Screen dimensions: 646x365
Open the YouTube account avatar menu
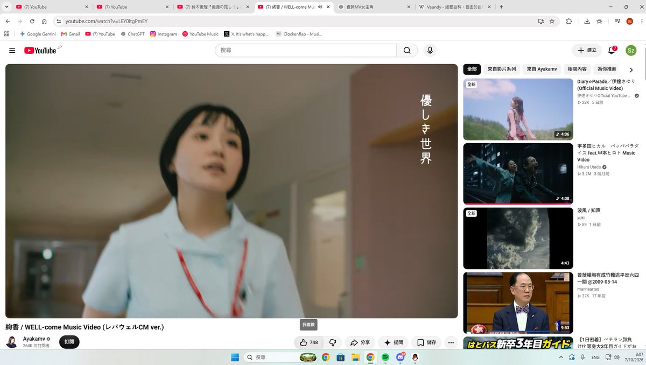coord(631,50)
